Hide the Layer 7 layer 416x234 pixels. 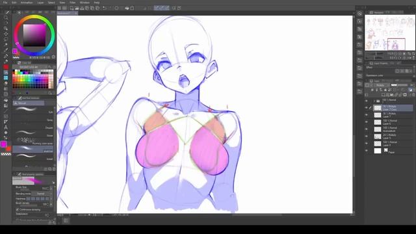tap(367, 115)
